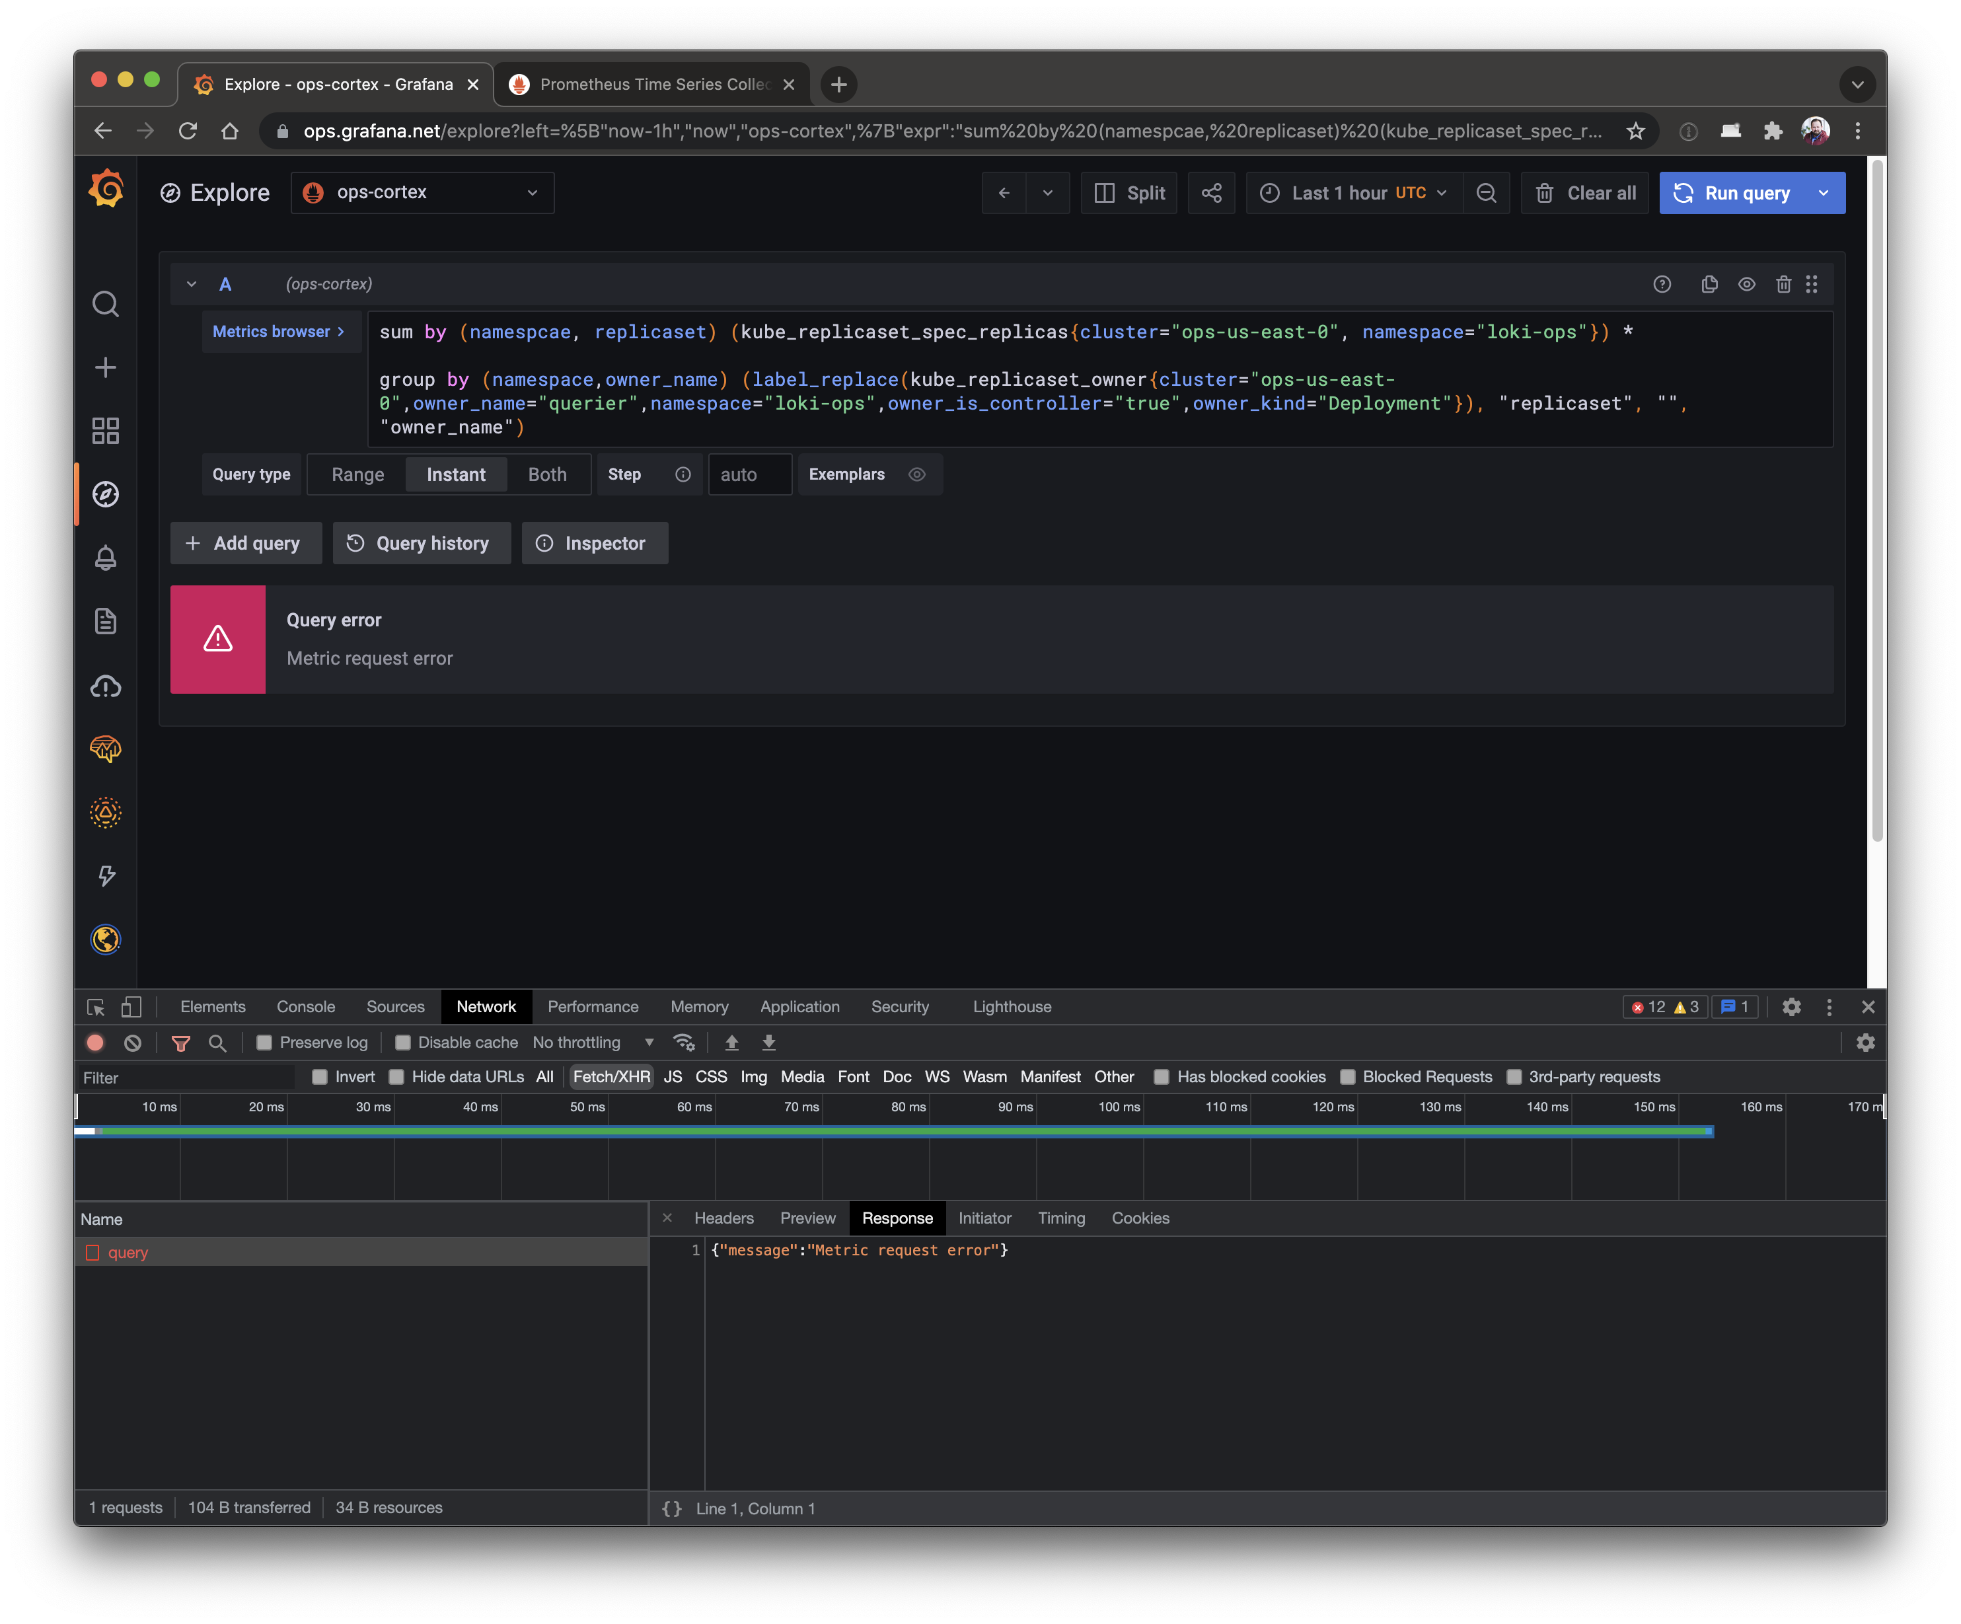Toggle query visibility with the eye icon
The image size is (1961, 1624).
click(x=1746, y=284)
